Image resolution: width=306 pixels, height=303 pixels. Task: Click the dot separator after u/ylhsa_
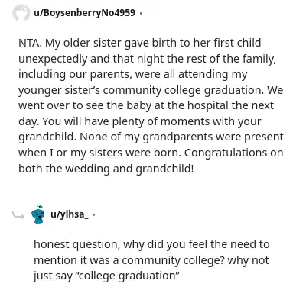point(94,214)
